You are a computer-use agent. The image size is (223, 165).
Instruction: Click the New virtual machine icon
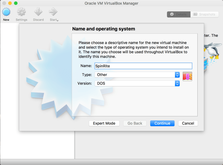6,12
